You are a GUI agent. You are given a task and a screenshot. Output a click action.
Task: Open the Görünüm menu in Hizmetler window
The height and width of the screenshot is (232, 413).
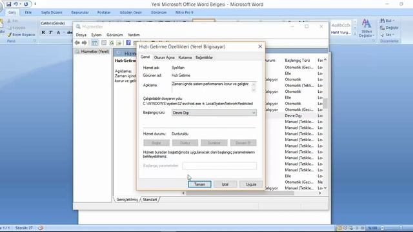click(x=115, y=35)
